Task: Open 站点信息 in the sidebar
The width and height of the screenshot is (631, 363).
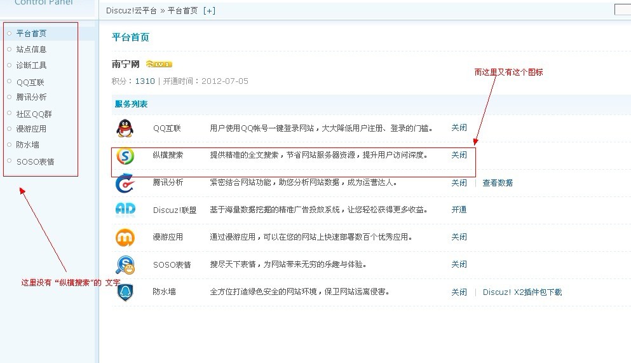Action: [31, 50]
